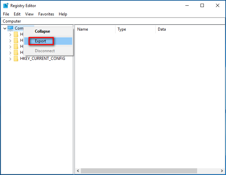Click the Data column header

coord(190,29)
